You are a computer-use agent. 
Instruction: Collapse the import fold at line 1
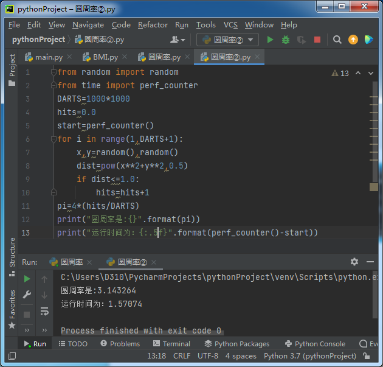tap(53, 72)
